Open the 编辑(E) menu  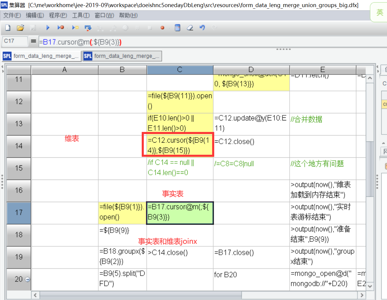coord(35,15)
